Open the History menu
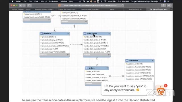Image resolution: width=182 pixels, height=102 pixels. [44, 1]
